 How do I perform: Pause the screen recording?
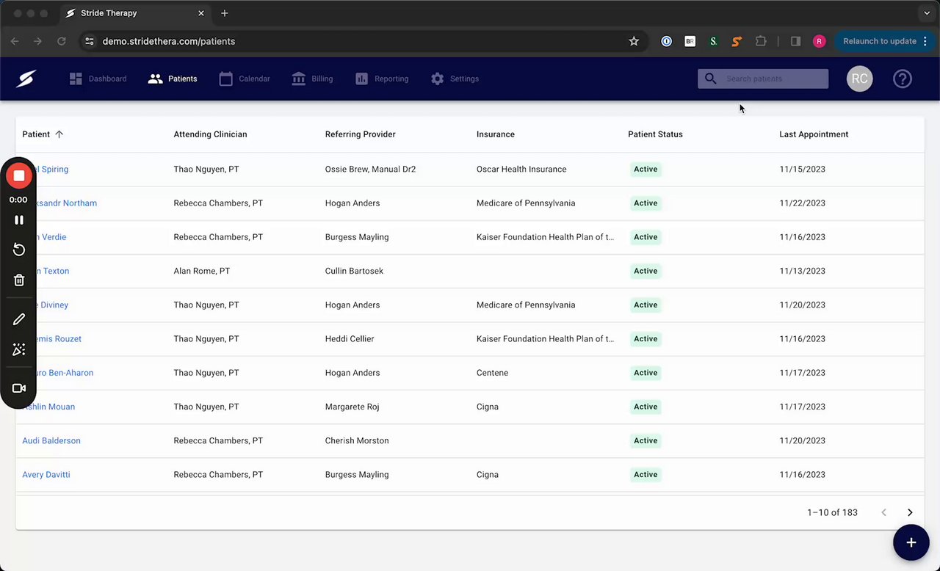pyautogui.click(x=19, y=219)
